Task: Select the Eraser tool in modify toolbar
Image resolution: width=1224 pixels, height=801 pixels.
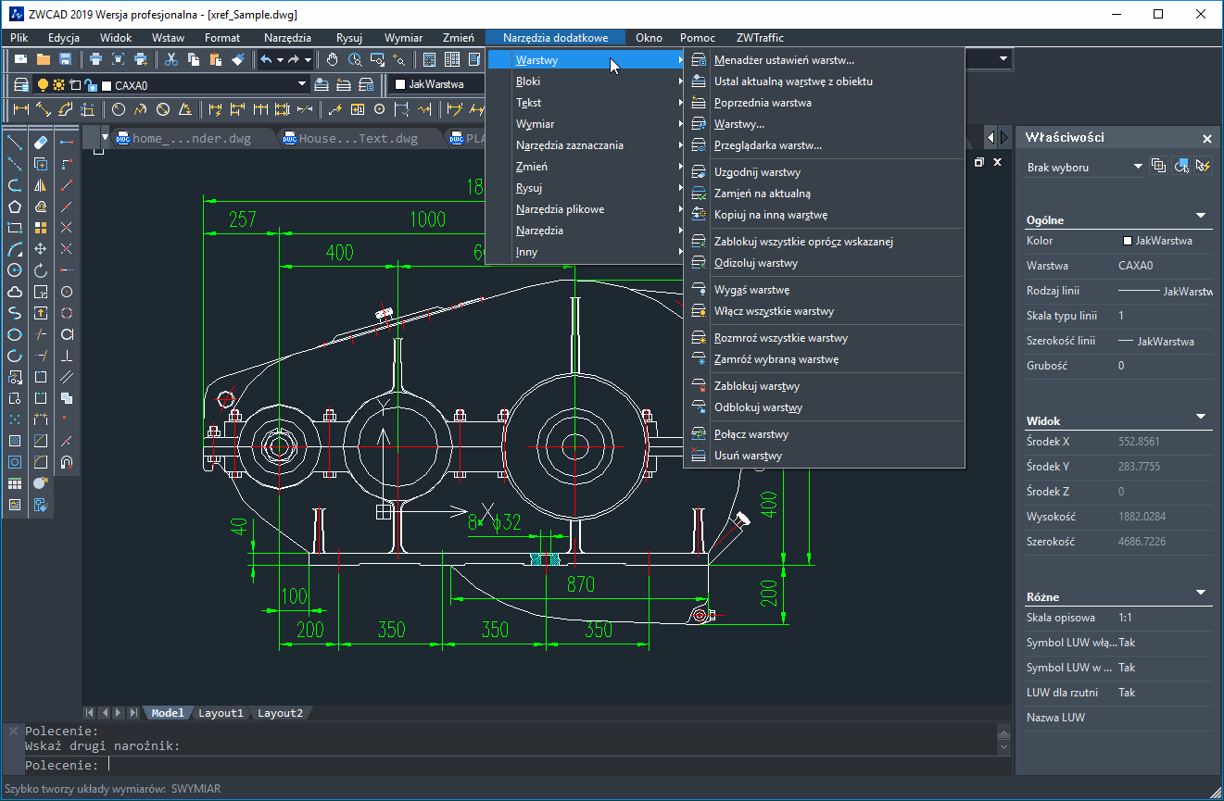Action: (x=41, y=144)
